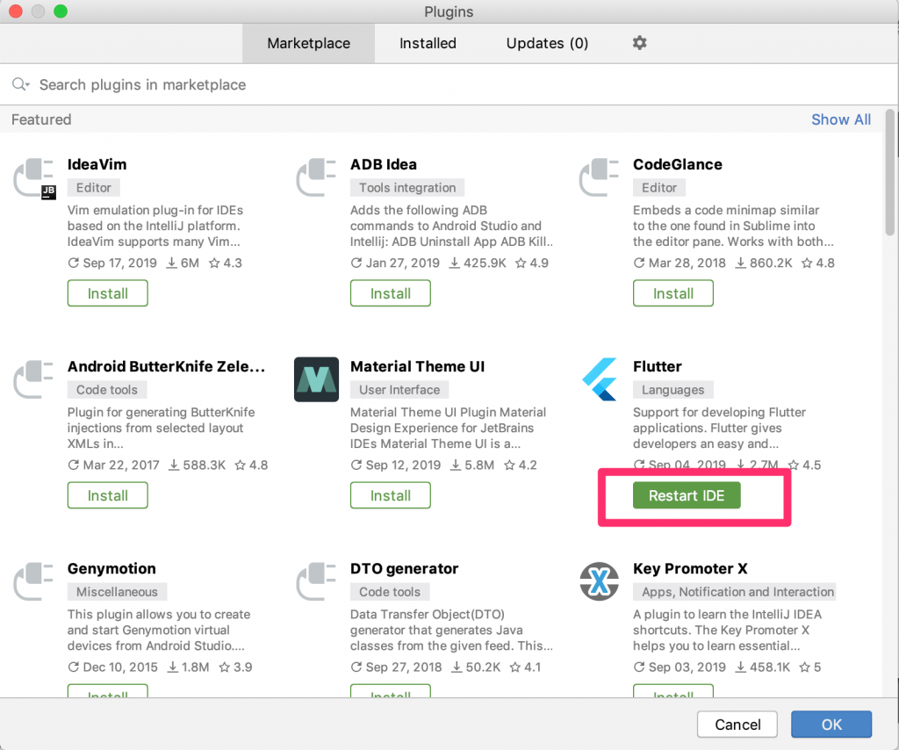The width and height of the screenshot is (899, 750).
Task: Click the vertical scrollbar of plugin list
Action: point(890,172)
